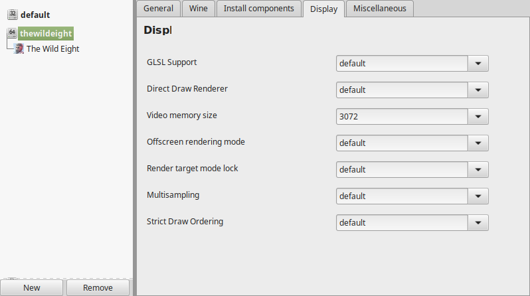Open the Video memory size dropdown arrow
This screenshot has width=530, height=296.
click(478, 117)
